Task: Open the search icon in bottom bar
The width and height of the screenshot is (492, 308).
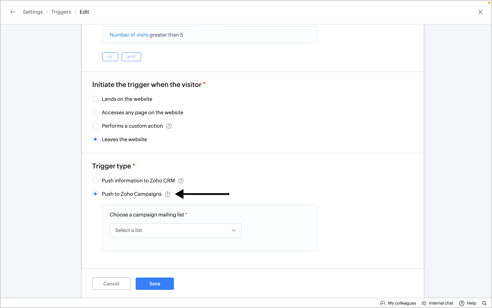Action: (484, 303)
